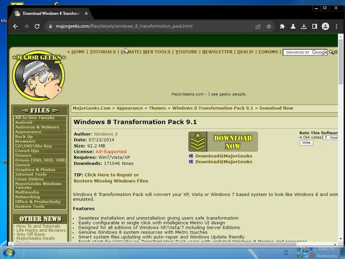Open the browser Downloads icon

[x=304, y=26]
